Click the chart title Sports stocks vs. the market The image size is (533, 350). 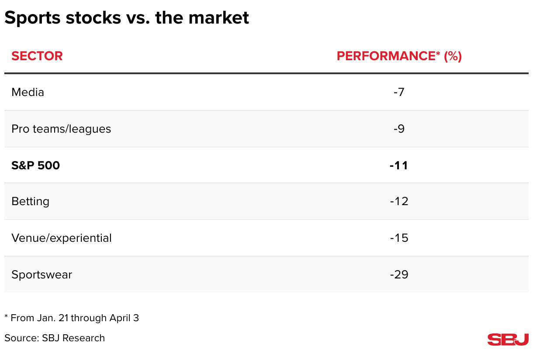pos(127,18)
